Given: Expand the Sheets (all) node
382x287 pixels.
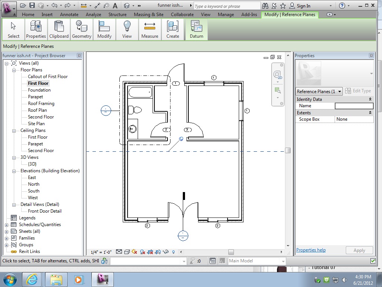Looking at the screenshot, I should click(7, 232).
